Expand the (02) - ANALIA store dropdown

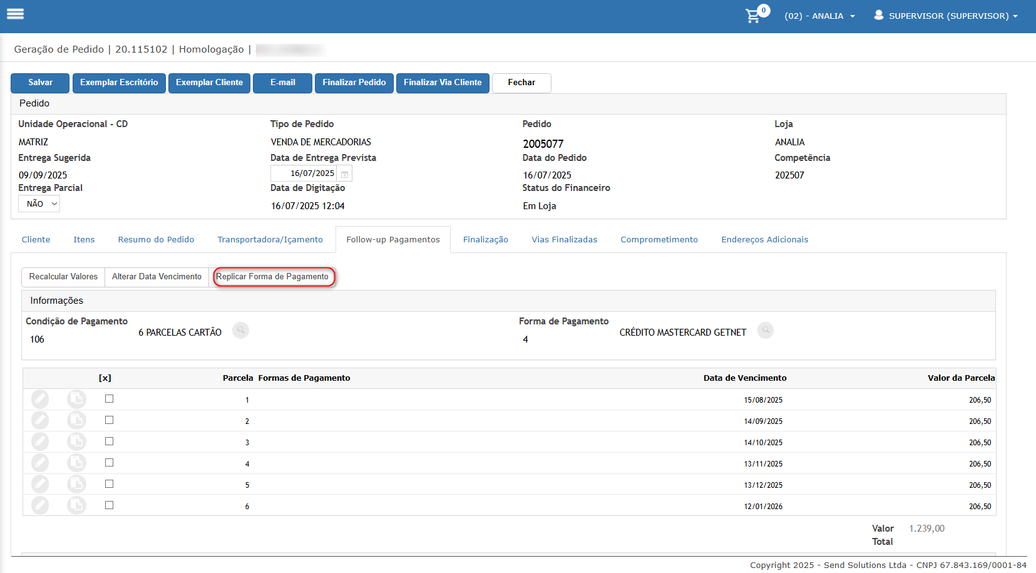point(819,16)
